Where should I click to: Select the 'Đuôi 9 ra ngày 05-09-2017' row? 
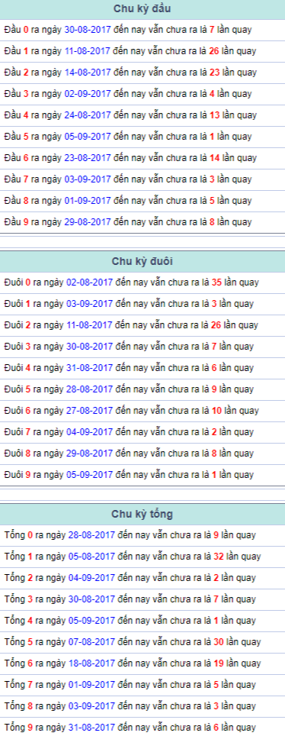tap(142, 475)
